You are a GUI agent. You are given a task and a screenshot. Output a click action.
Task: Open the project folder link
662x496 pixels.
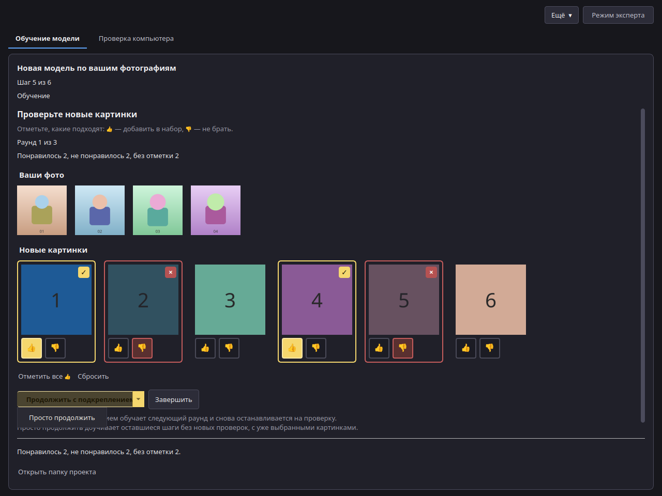pyautogui.click(x=57, y=472)
